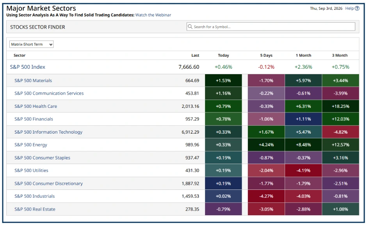Open the Watch the Webinar link
This screenshot has width=367, height=225.
[x=153, y=15]
